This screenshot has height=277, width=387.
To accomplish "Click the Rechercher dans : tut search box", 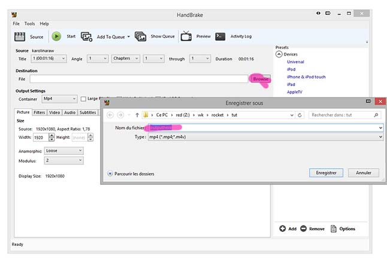I will (x=344, y=115).
